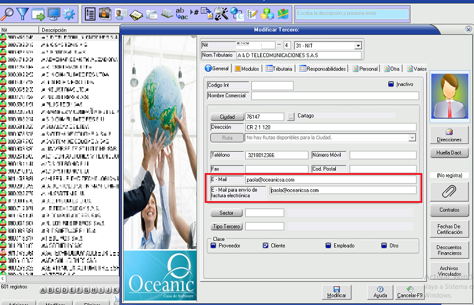Open the 31 - NIT document type dropdown
The width and height of the screenshot is (474, 305).
tap(358, 45)
